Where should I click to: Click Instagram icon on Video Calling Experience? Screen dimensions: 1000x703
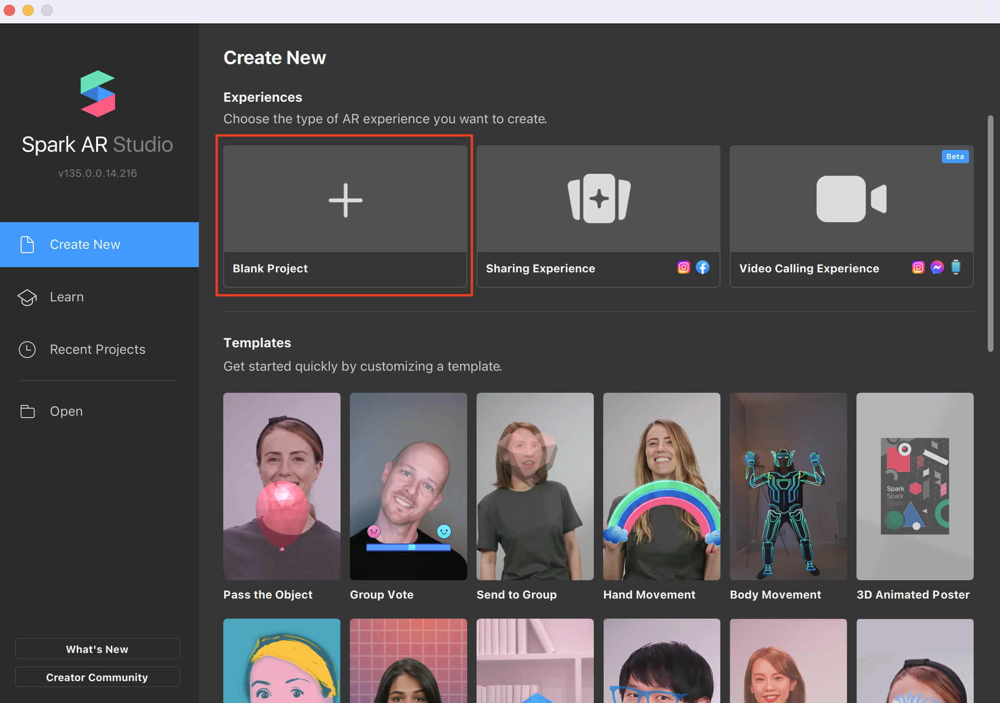[x=918, y=268]
